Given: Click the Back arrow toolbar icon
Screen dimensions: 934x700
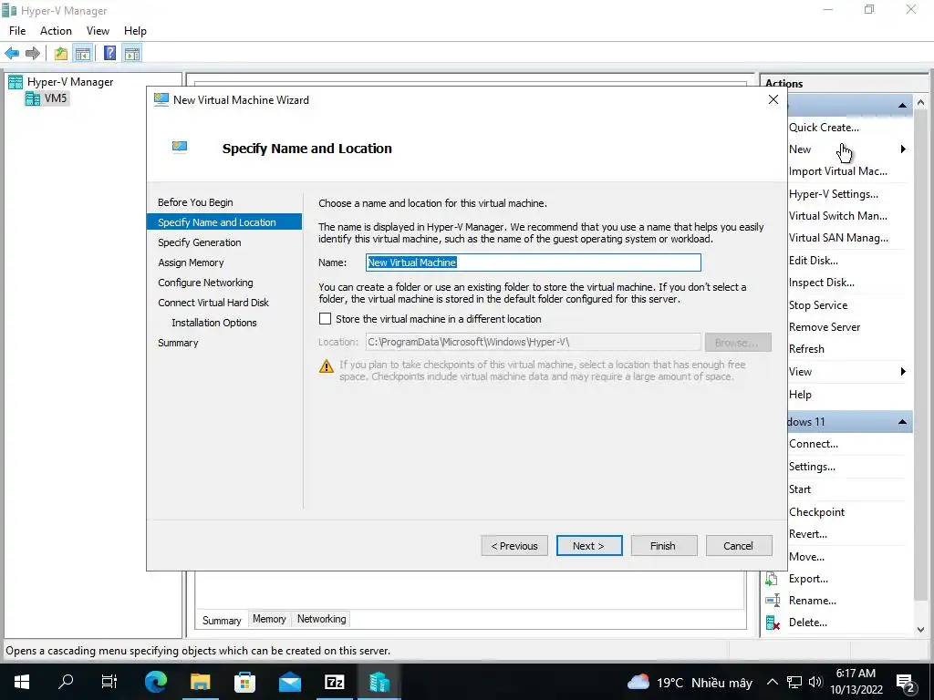Looking at the screenshot, I should (x=11, y=54).
